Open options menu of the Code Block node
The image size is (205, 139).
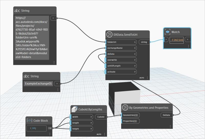[x=50, y=134]
